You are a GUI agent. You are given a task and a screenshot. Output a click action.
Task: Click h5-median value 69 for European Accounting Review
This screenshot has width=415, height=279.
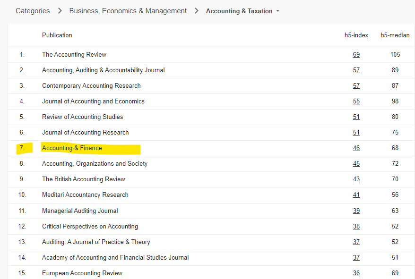(x=395, y=273)
